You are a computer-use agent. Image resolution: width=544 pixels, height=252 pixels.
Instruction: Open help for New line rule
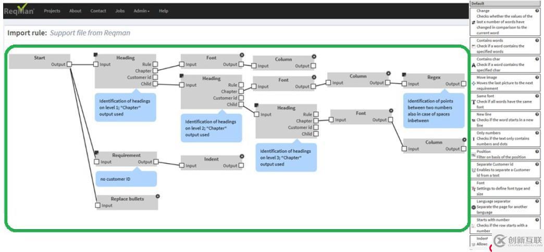537,114
